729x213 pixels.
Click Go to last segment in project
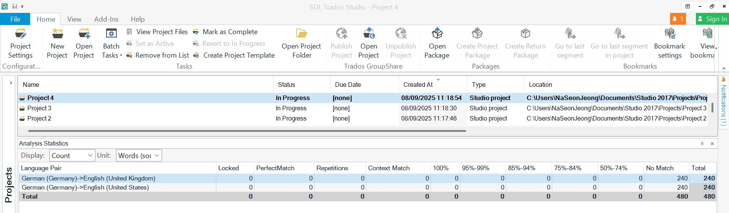point(619,44)
